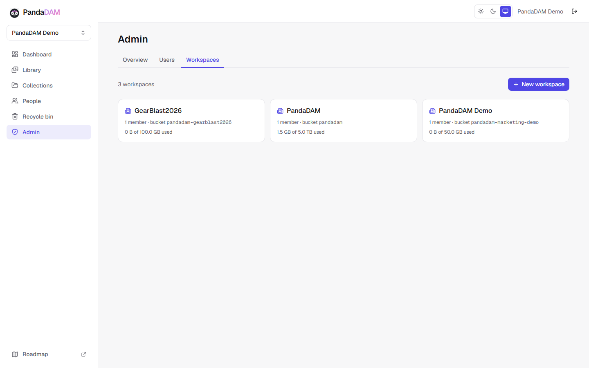Open People label in sidebar
Viewport: 589px width, 368px height.
click(31, 101)
